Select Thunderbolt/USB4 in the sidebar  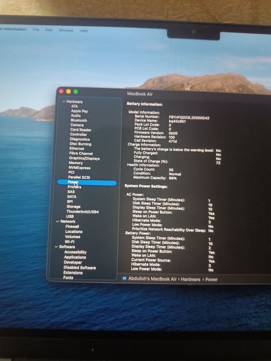[x=83, y=211]
